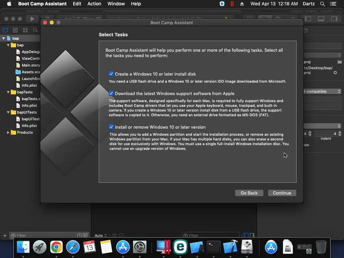
Task: Open Xcode quick help inspector icon
Action: pyautogui.click(x=306, y=31)
